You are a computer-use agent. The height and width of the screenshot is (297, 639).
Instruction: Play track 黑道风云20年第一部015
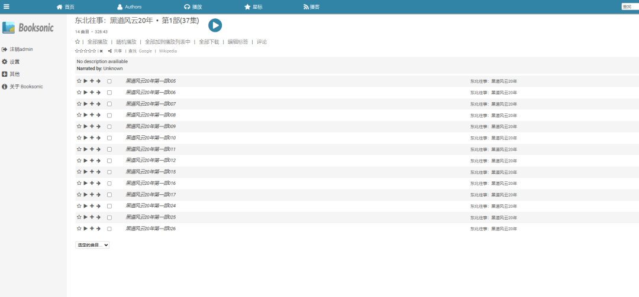85,172
